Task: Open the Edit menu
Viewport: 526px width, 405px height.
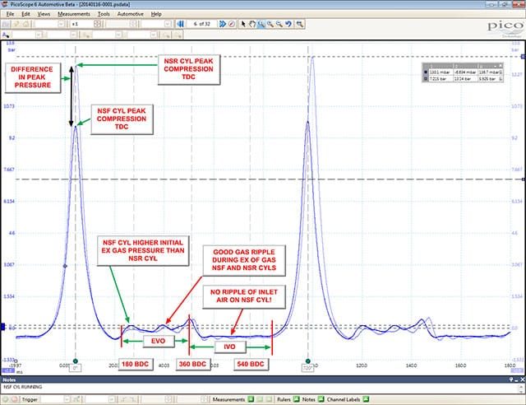Action: click(x=25, y=14)
